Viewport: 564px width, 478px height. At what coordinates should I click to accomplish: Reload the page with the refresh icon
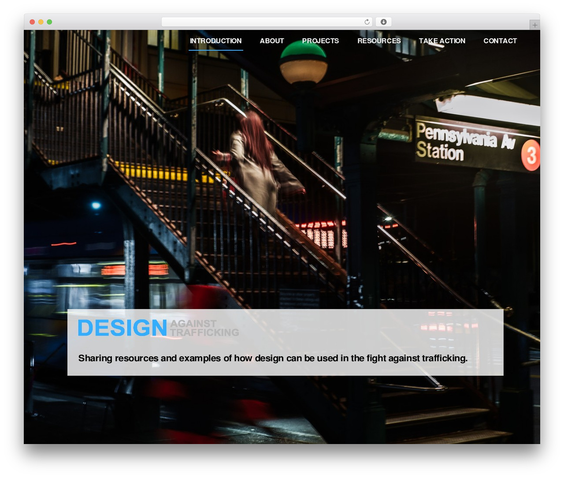point(367,22)
